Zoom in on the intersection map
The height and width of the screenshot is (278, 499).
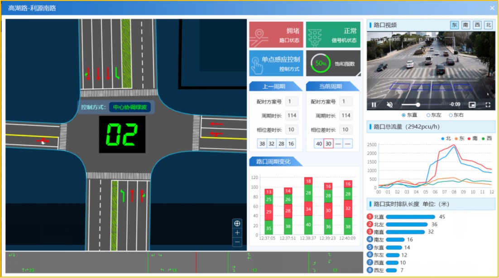[x=237, y=233]
